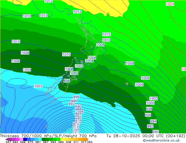The height and width of the screenshot is (143, 186).
Task: Click the 1006 label between the 1008 and 1004 labels in the eastern ocean
Action: pos(145,78)
